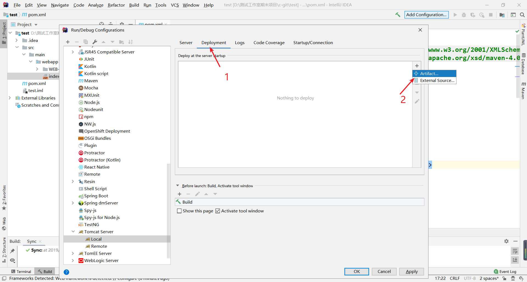The width and height of the screenshot is (527, 282).
Task: Select Spring Boot configuration type
Action: 96,196
